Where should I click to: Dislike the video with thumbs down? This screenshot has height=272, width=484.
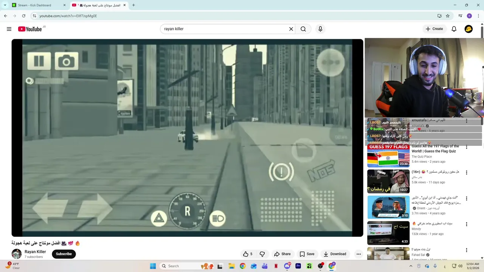pos(262,254)
